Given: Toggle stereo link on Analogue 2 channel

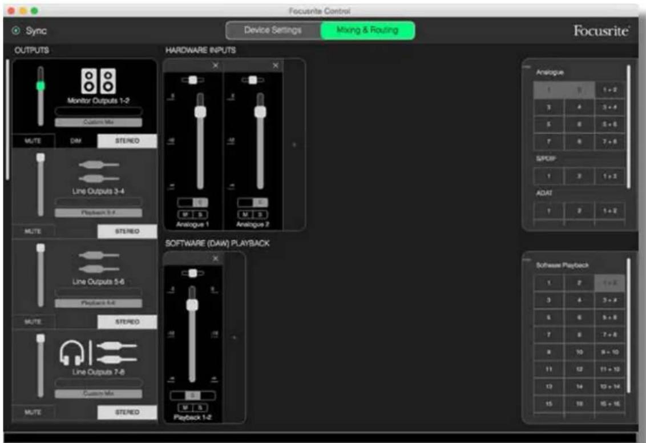Looking at the screenshot, I should (x=253, y=202).
